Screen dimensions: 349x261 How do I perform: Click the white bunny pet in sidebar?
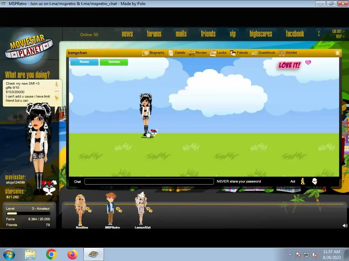[x=49, y=188]
